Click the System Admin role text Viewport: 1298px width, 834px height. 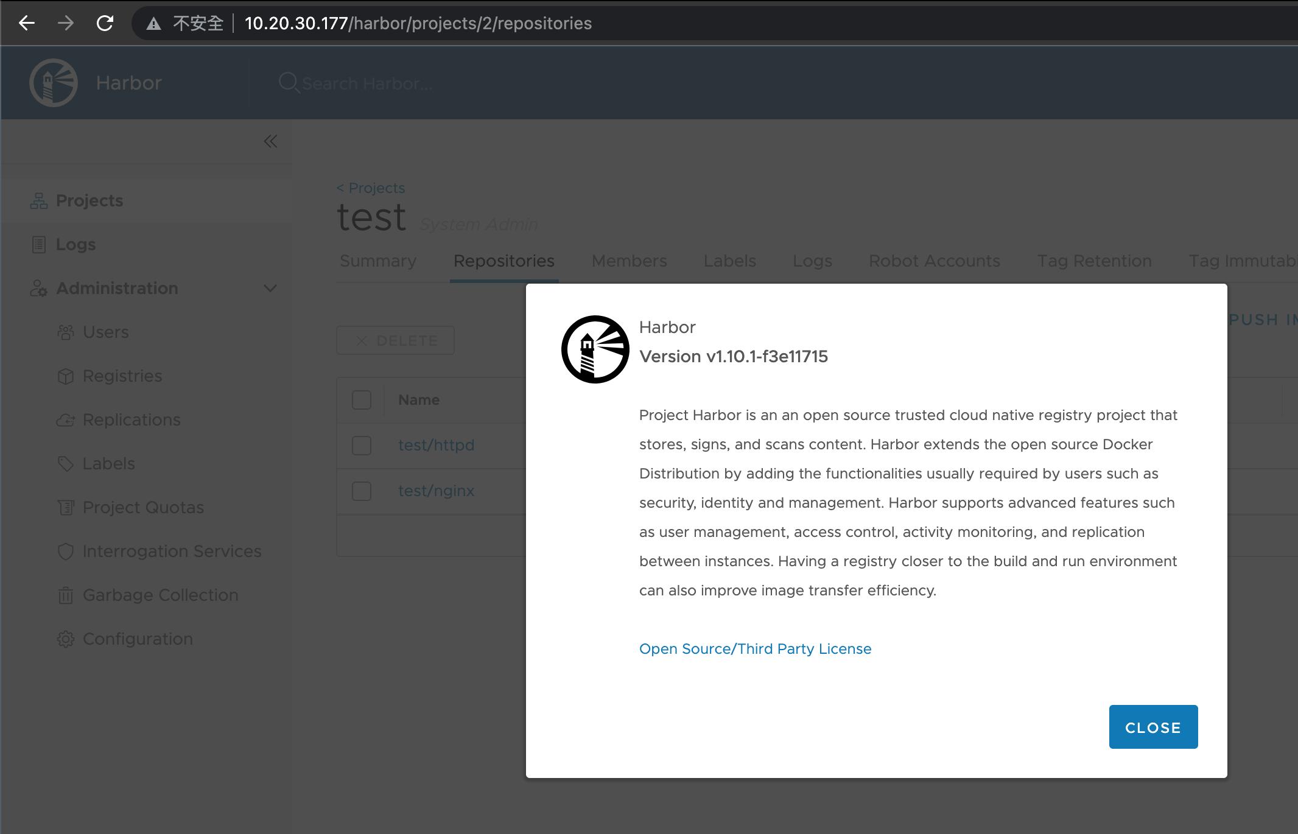[479, 225]
